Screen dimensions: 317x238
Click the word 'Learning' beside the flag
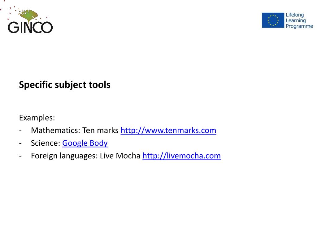point(295,20)
